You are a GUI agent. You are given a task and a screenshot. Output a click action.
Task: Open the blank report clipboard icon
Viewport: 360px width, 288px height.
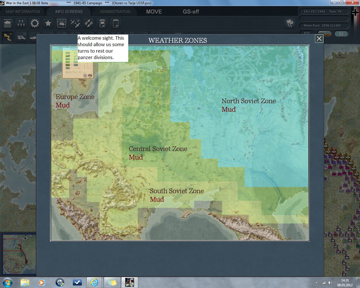(116, 23)
